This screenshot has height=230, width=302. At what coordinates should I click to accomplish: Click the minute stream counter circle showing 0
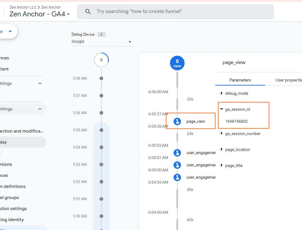[x=101, y=60]
